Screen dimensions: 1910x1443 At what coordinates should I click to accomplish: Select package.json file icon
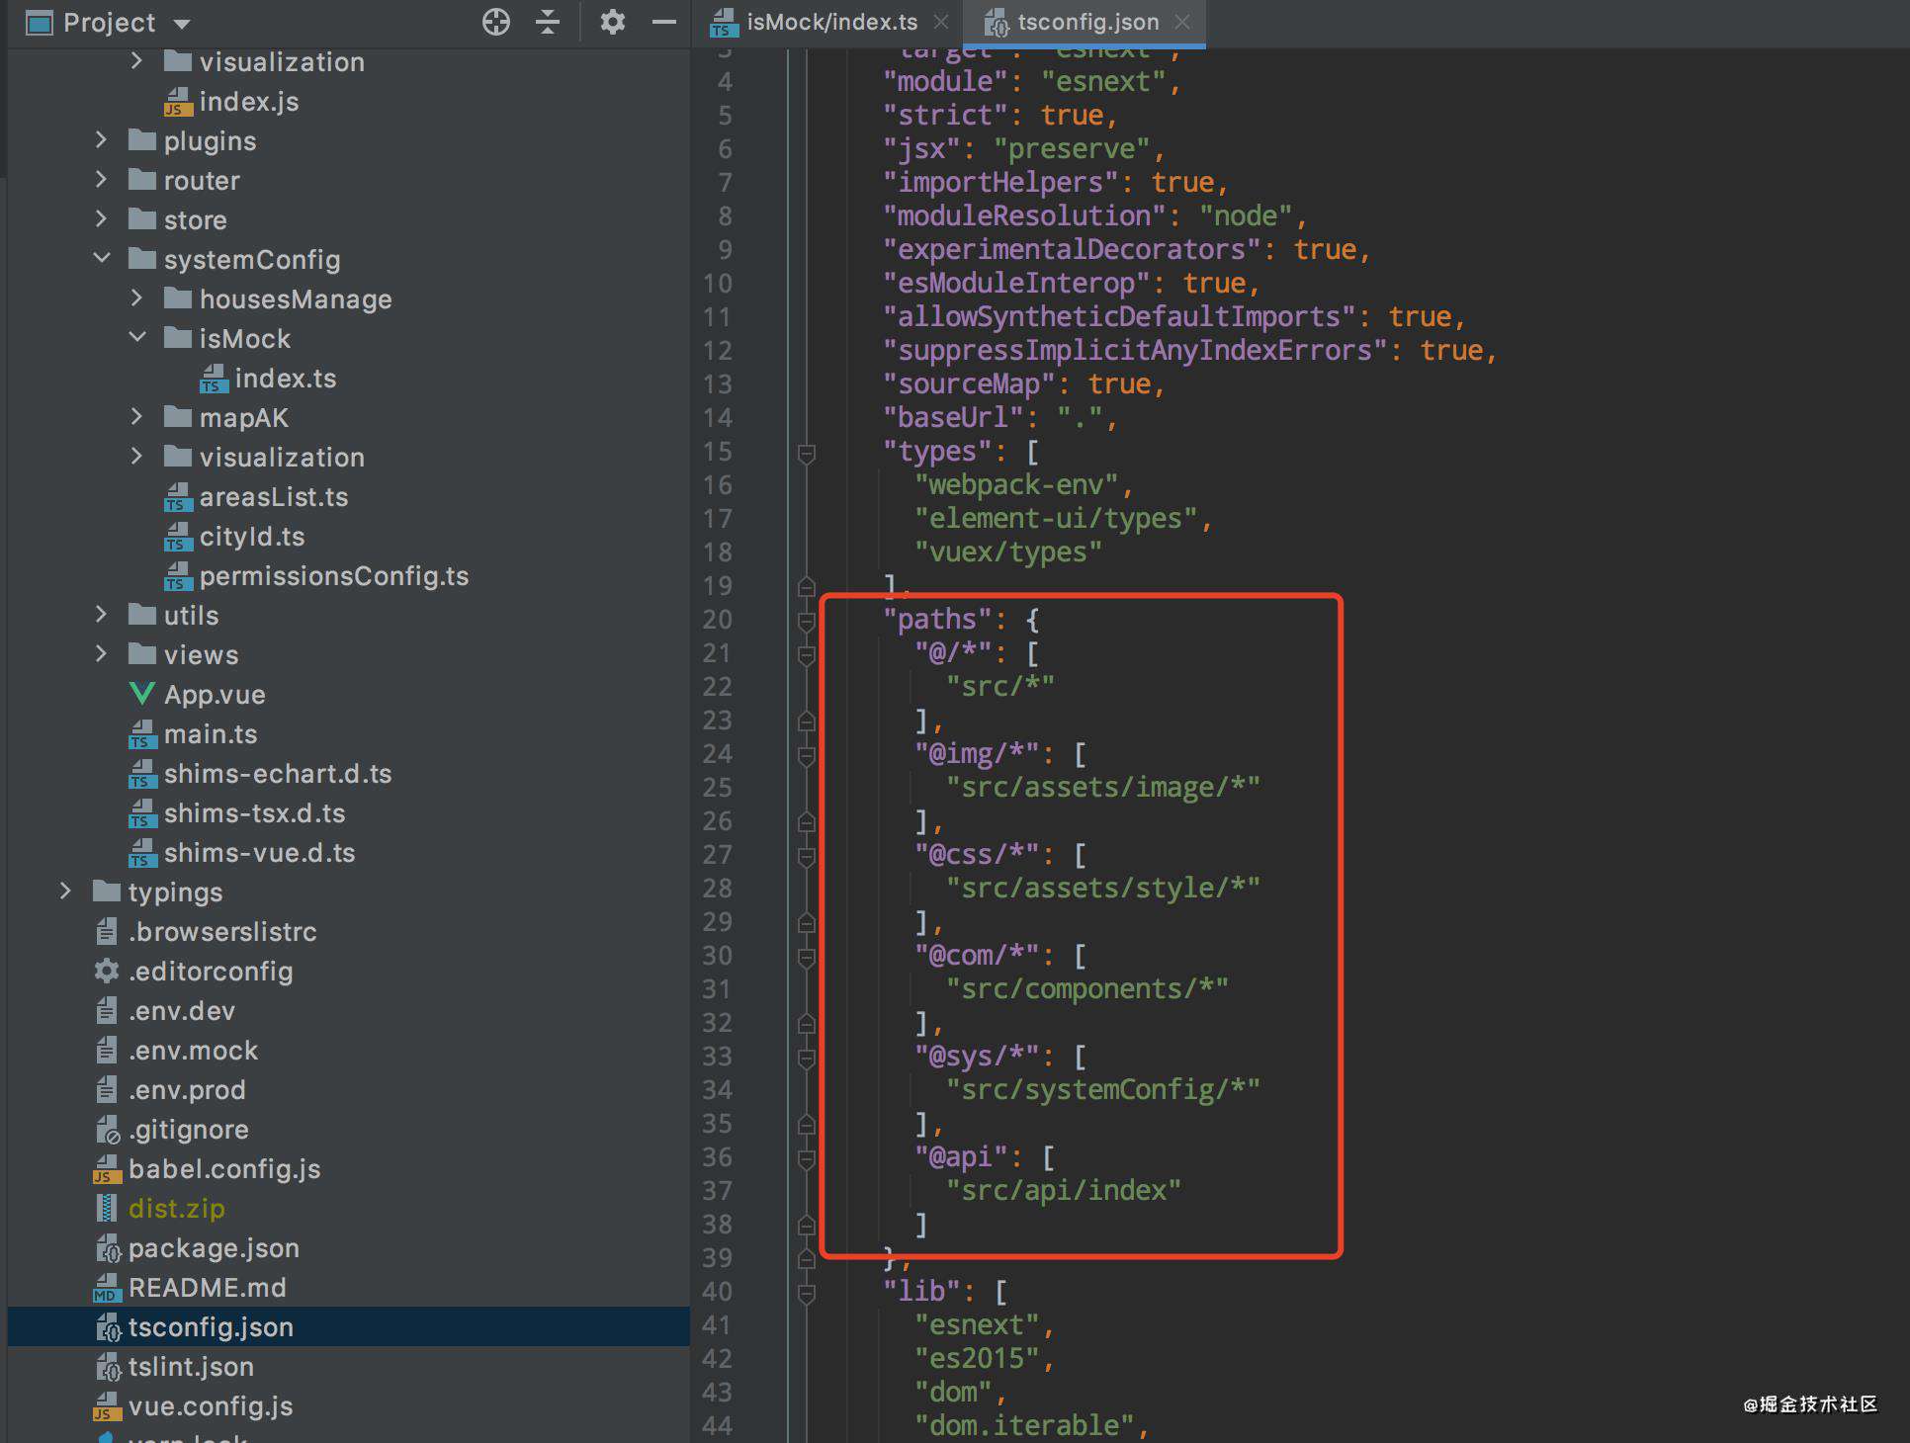click(x=108, y=1248)
